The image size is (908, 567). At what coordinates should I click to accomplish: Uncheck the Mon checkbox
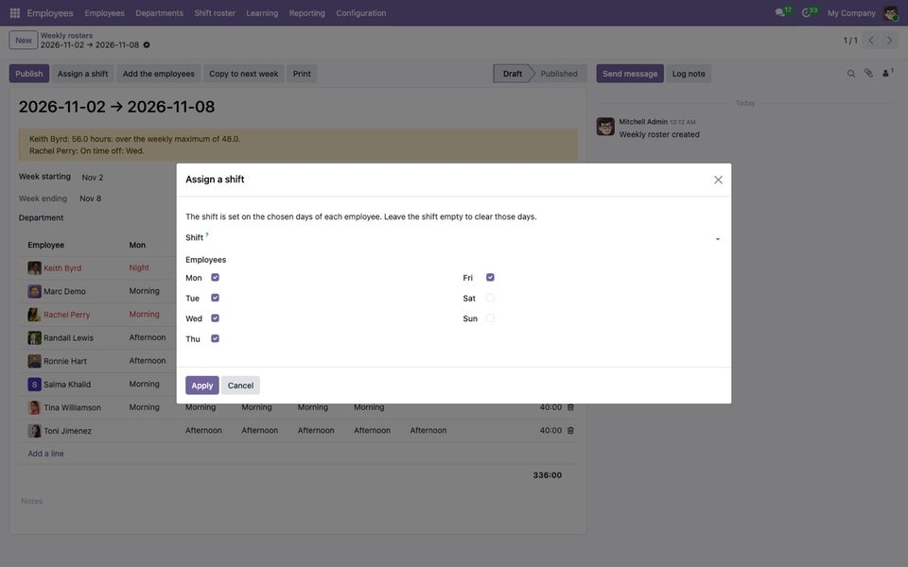(215, 278)
